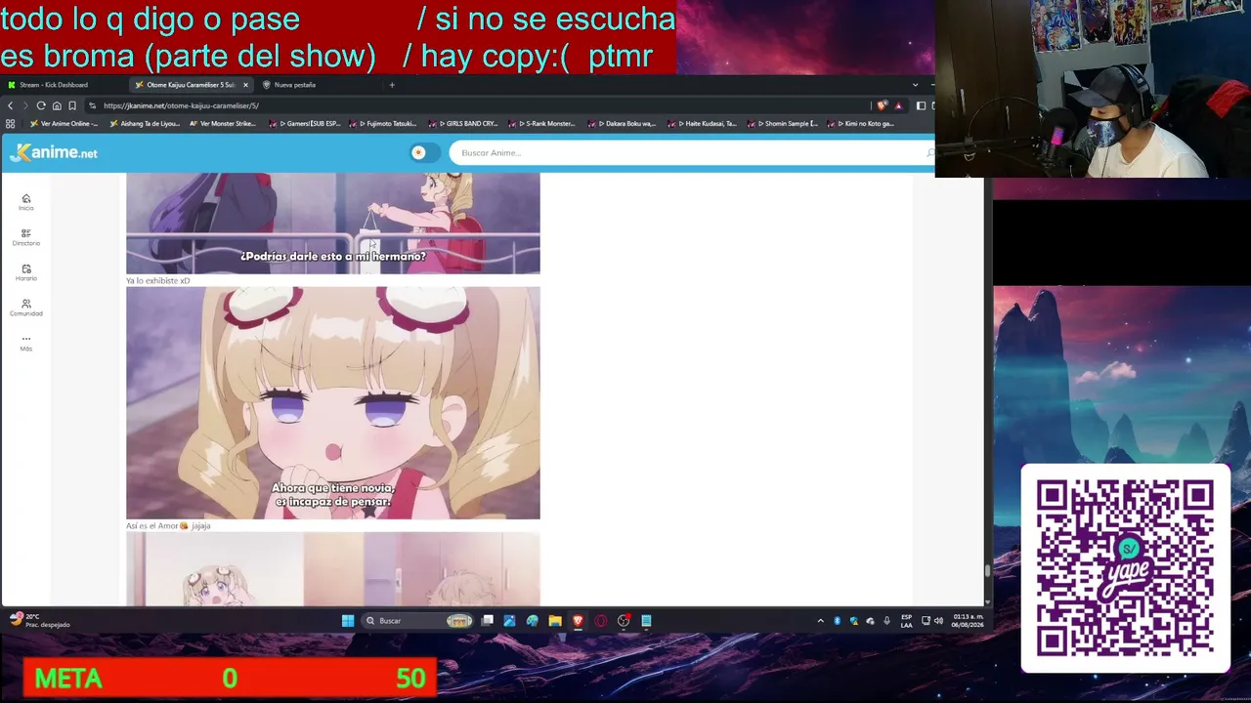
Task: Open the bookmarks apps grid icon
Action: [11, 124]
